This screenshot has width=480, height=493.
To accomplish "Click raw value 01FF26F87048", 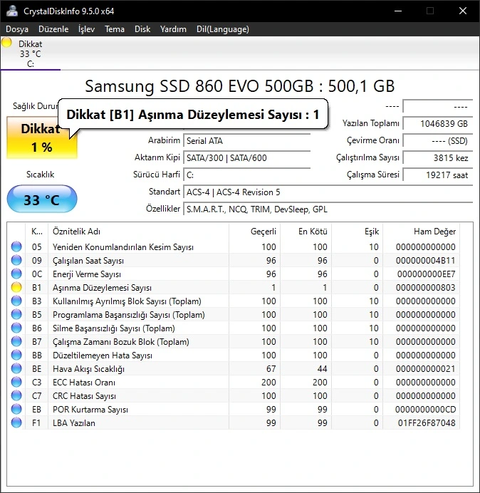I will (x=427, y=423).
